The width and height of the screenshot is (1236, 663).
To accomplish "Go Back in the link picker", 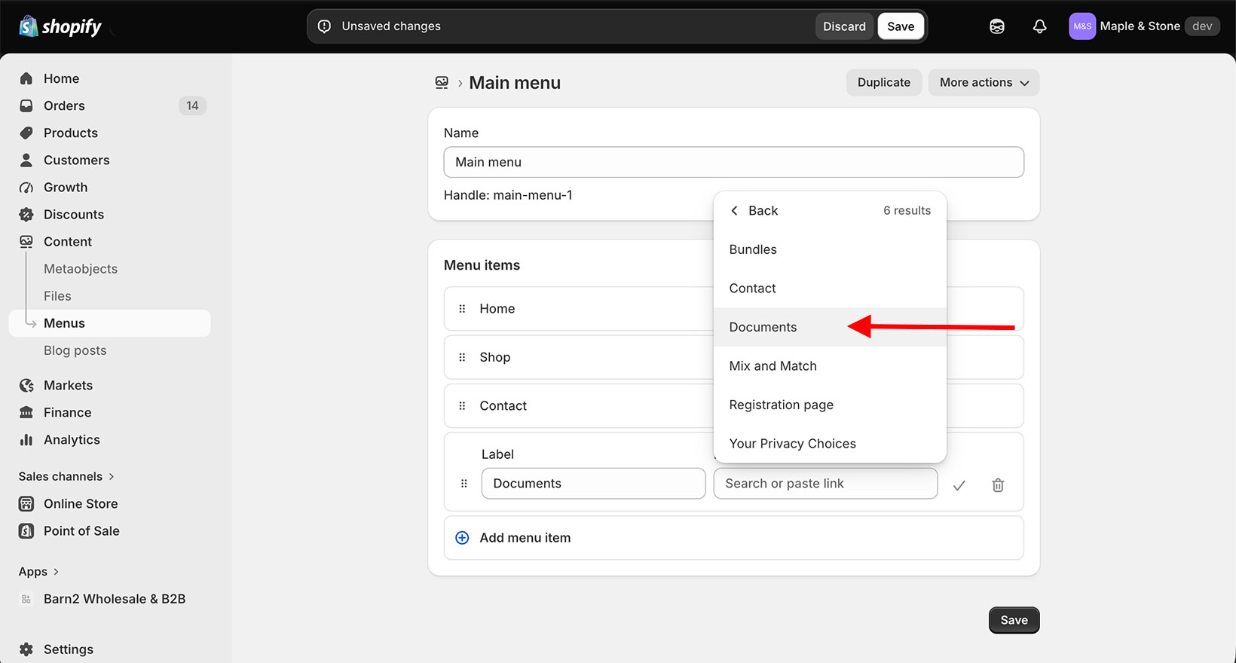I will [754, 211].
